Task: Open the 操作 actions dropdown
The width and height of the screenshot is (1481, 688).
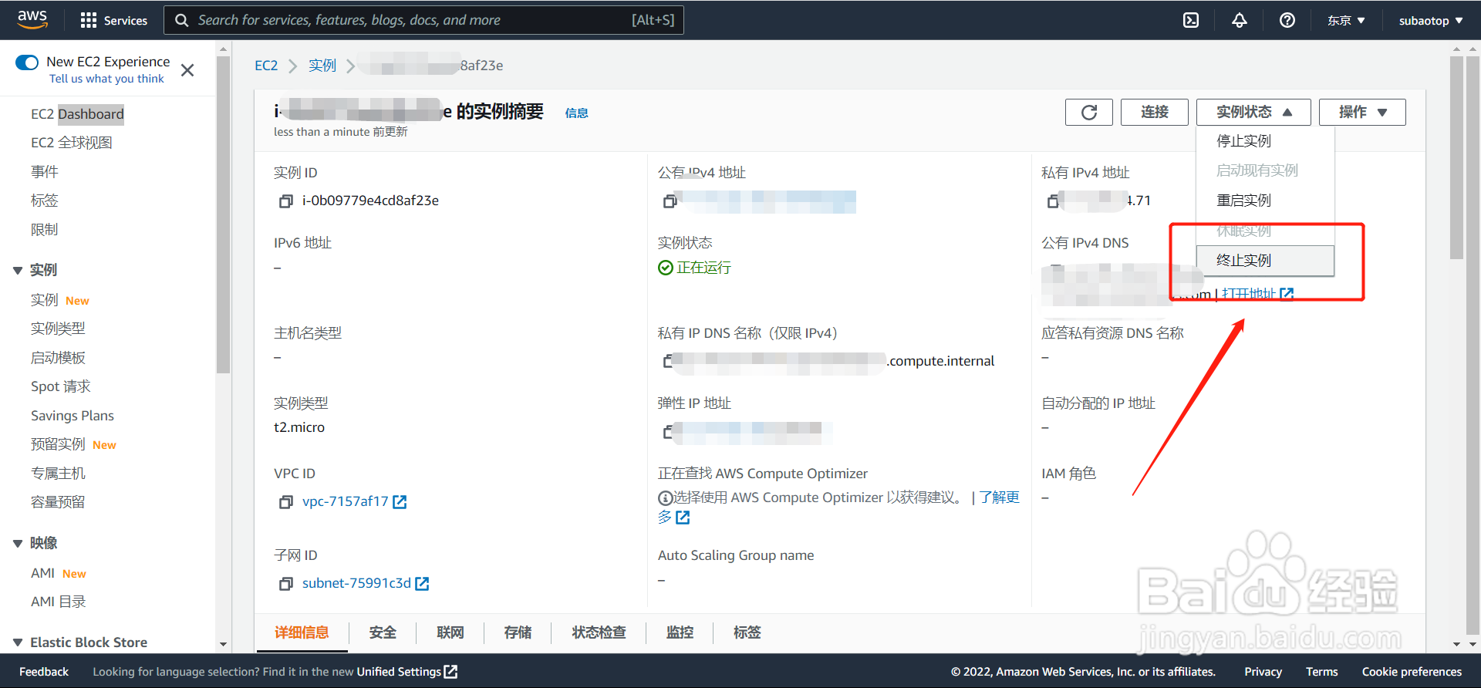Action: [x=1362, y=112]
